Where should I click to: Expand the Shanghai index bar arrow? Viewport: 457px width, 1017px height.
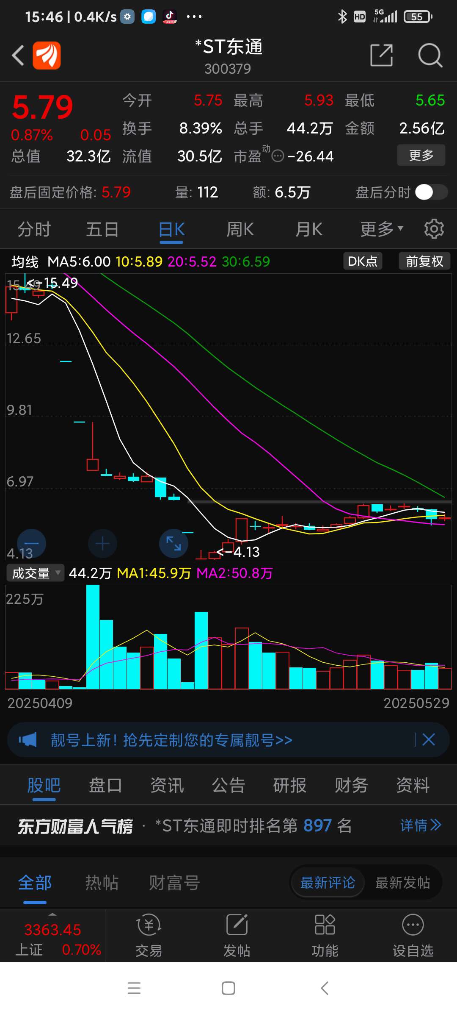(x=52, y=914)
